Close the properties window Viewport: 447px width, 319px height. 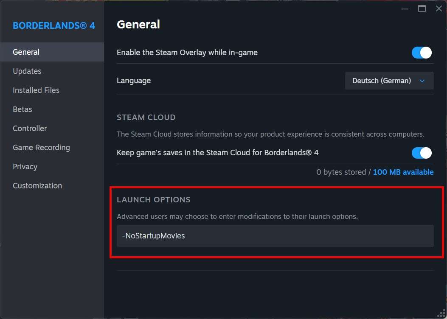pyautogui.click(x=439, y=9)
